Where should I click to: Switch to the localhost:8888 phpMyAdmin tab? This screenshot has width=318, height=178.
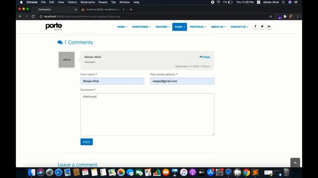pos(102,9)
